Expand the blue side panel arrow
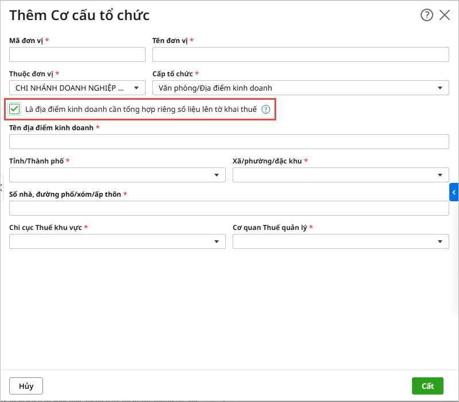This screenshot has height=402, width=459. pyautogui.click(x=454, y=192)
